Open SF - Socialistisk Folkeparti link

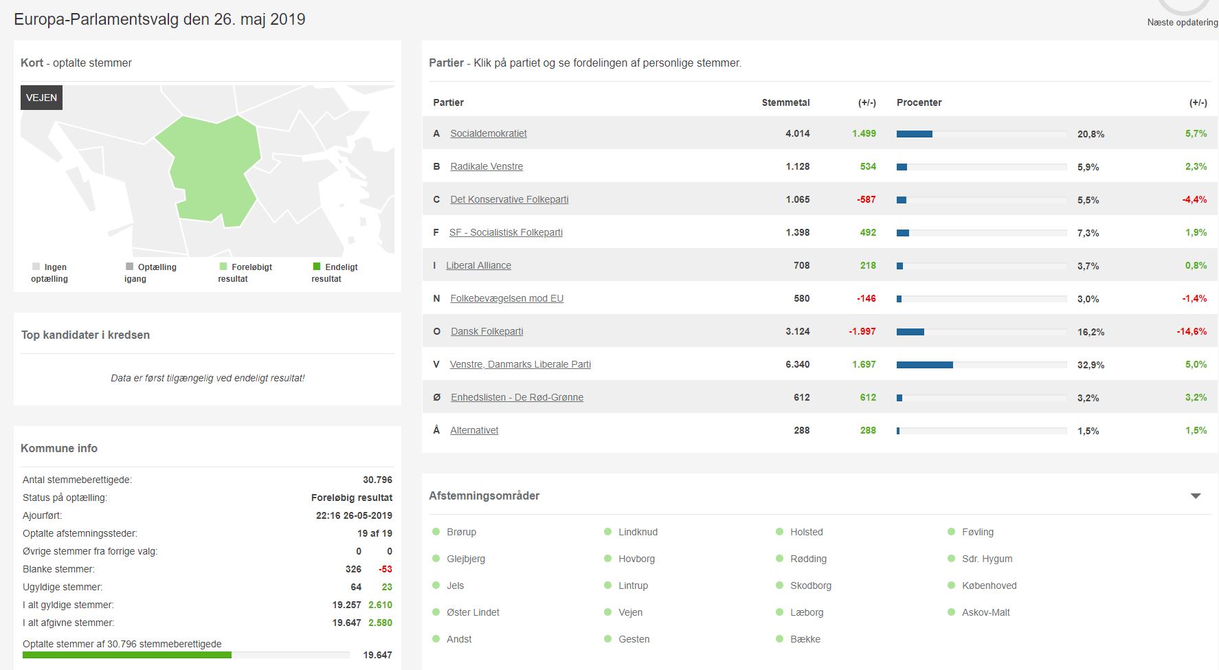pos(506,232)
